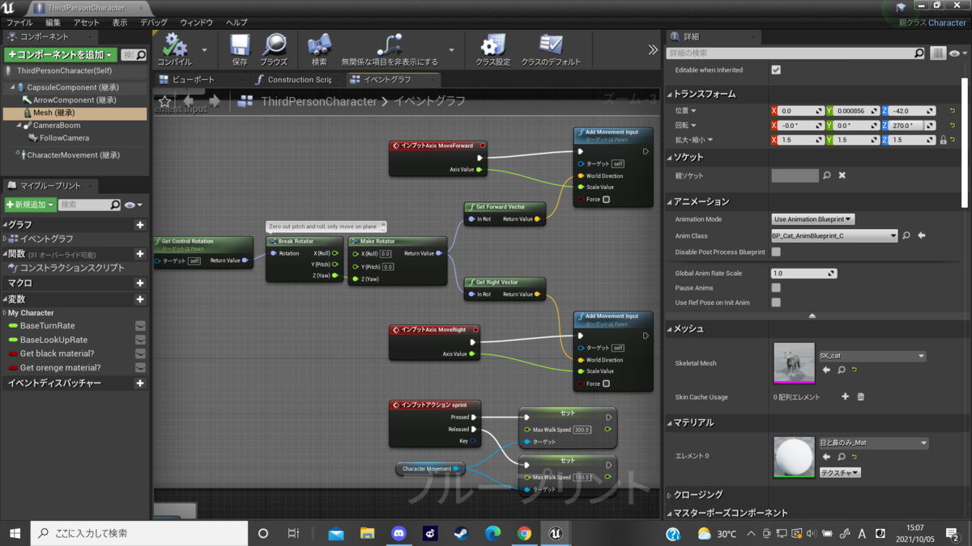Empty Skin Cache Usage array with trash icon
972x546 pixels.
(861, 397)
